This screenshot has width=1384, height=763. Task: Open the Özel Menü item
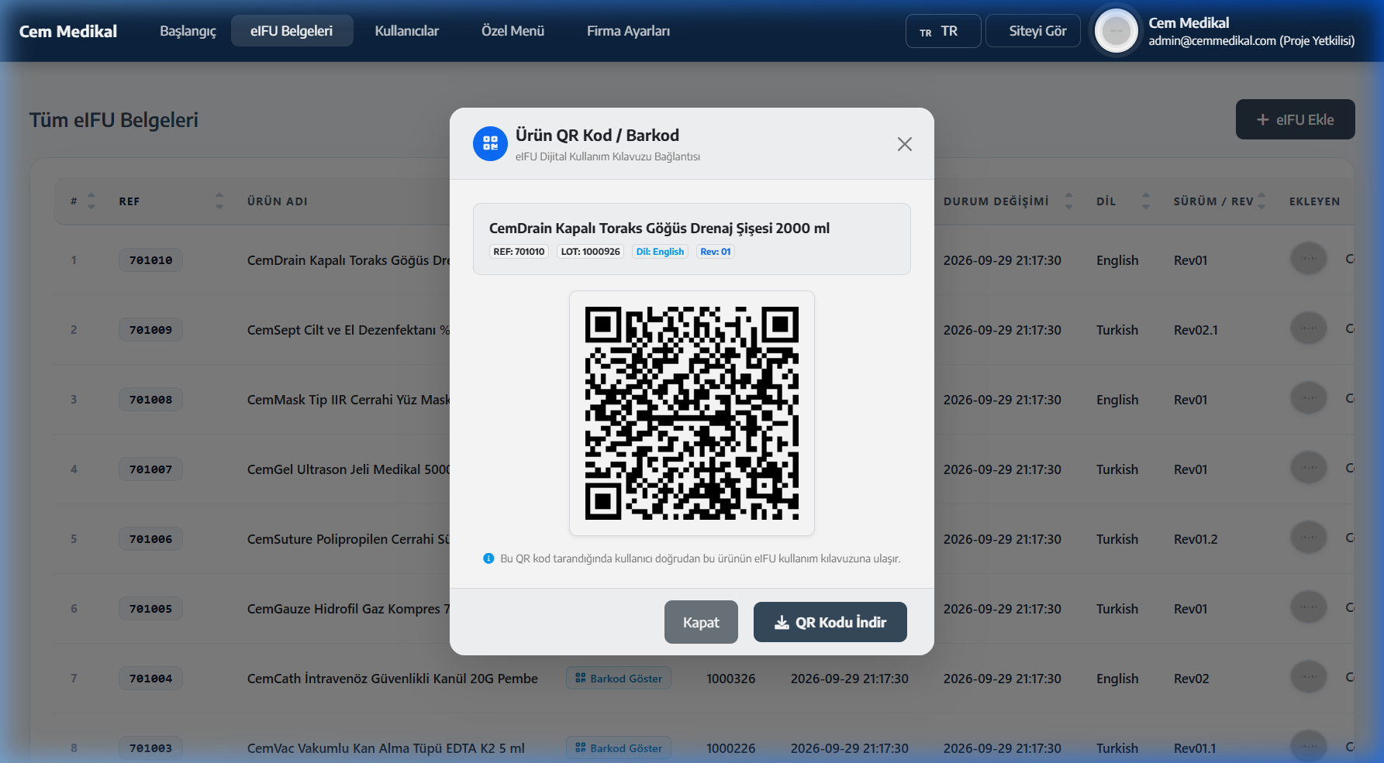coord(513,31)
